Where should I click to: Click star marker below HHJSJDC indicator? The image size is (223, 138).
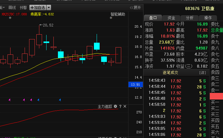[10, 18]
